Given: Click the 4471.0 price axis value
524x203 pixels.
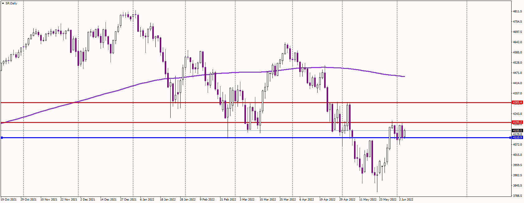Looking at the screenshot, I should pos(517,73).
